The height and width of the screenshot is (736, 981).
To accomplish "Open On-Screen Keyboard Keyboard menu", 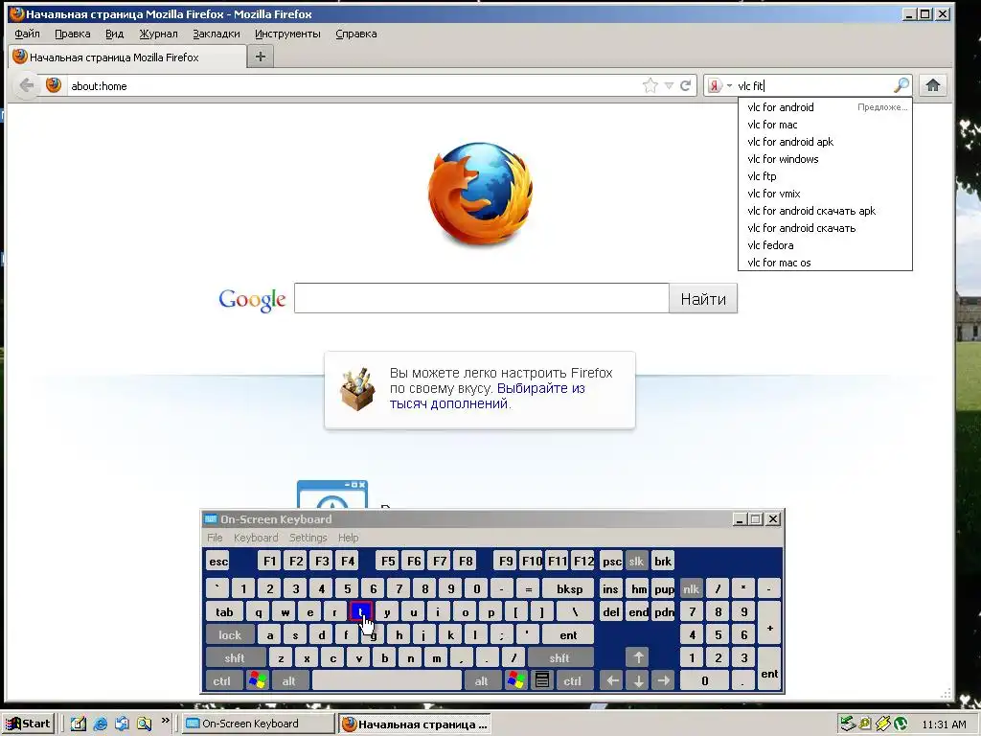I will pyautogui.click(x=256, y=538).
